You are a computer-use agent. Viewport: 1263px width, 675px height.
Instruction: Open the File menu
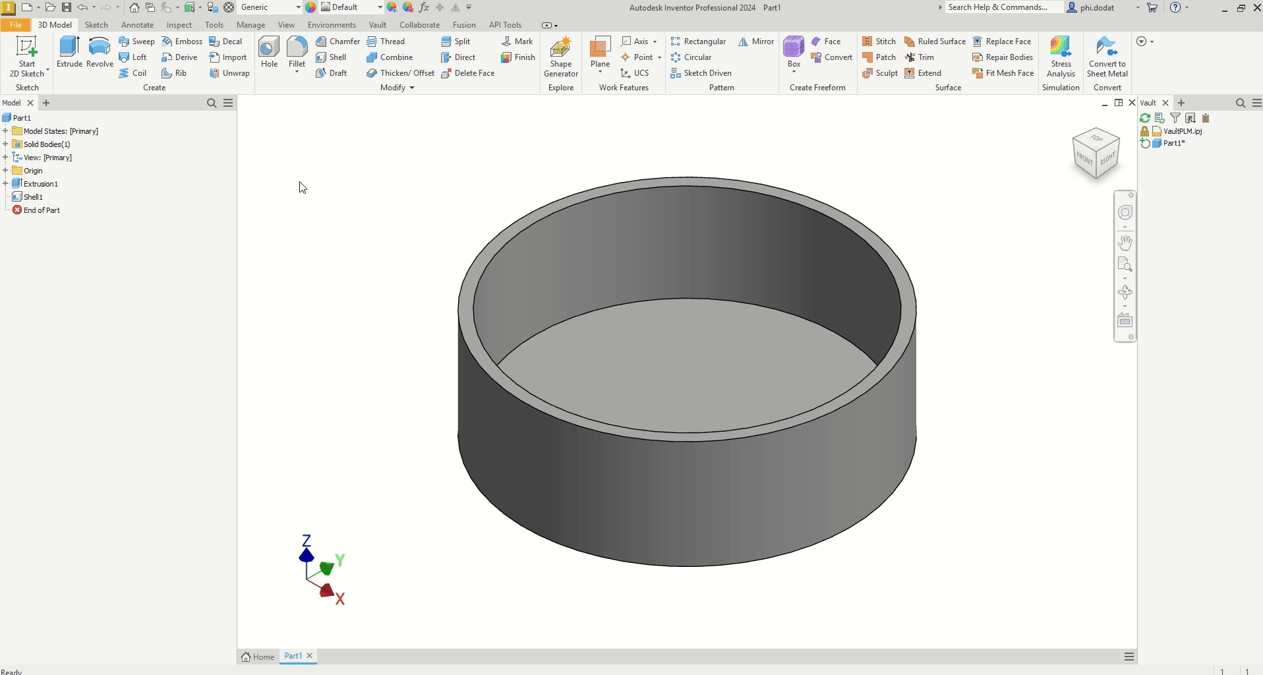[x=16, y=25]
